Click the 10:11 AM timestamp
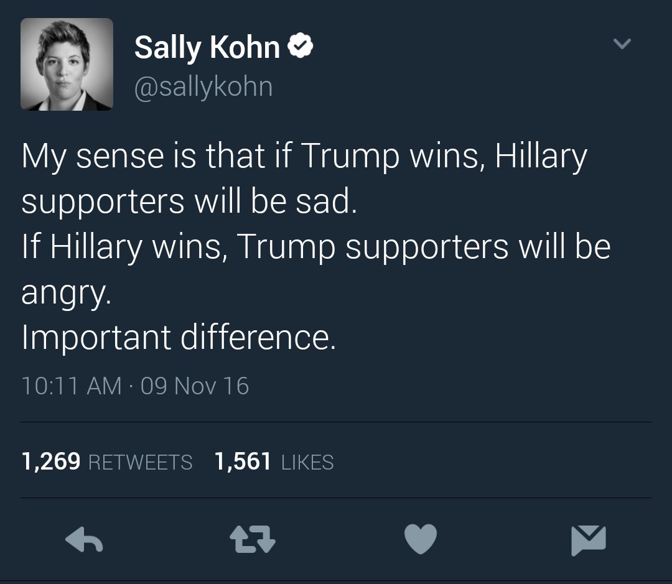 coord(71,386)
